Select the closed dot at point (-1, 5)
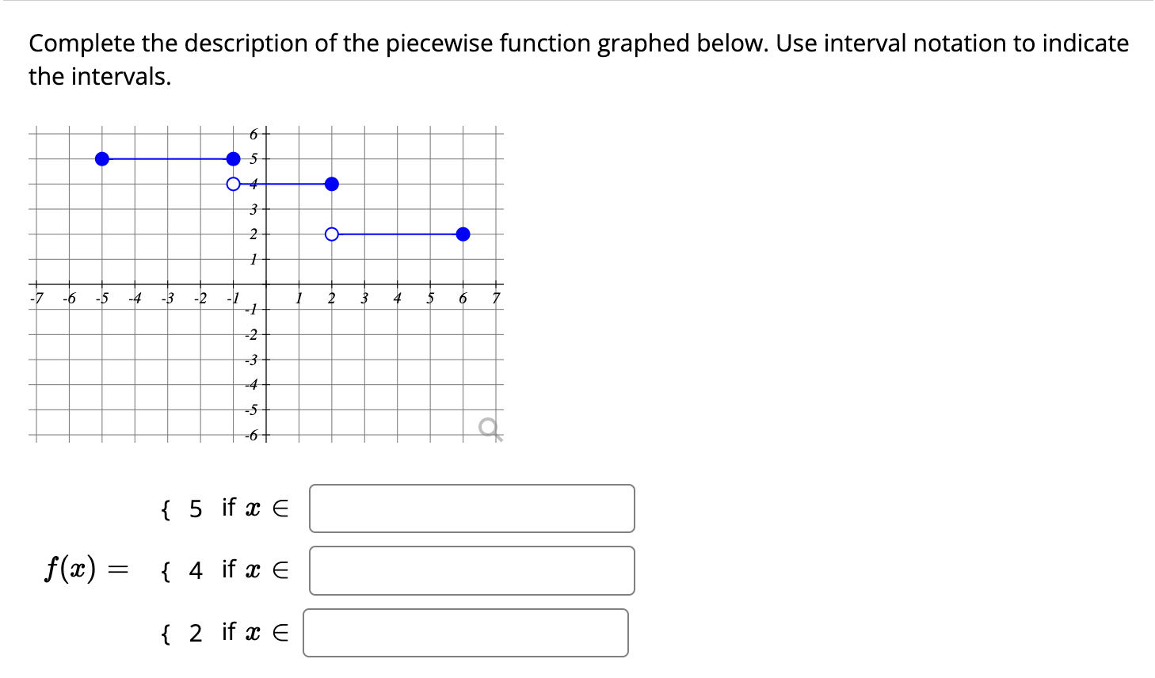Screen dimensions: 1155x678 pyautogui.click(x=232, y=158)
